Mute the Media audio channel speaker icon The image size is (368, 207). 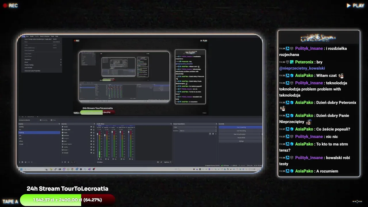tap(113, 159)
